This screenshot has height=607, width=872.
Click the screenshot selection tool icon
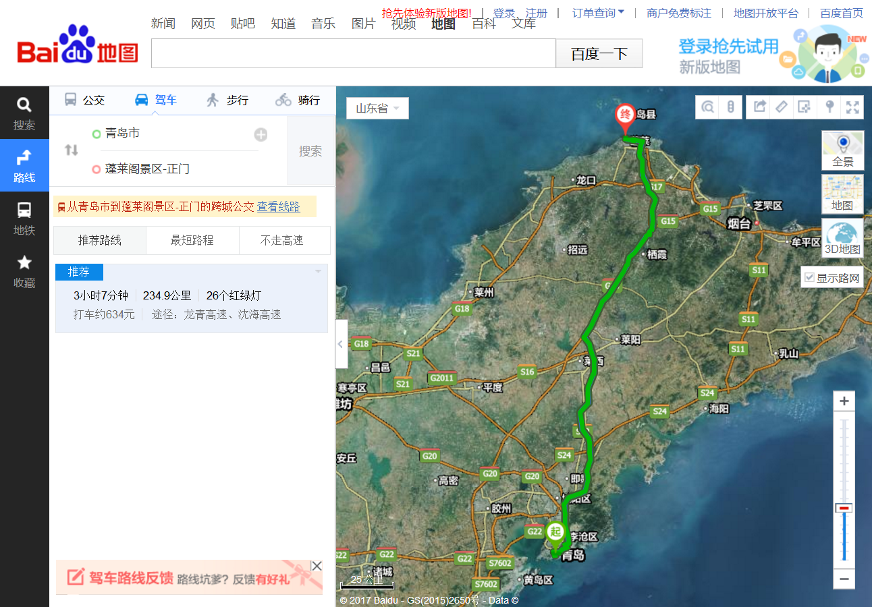click(805, 107)
